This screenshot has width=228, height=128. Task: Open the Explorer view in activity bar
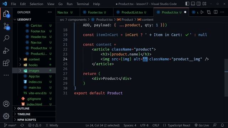tap(6, 14)
